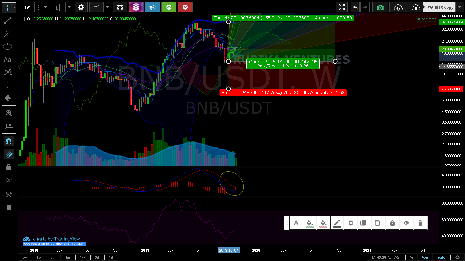Open the zoom in magnifier tool

pyautogui.click(x=9, y=113)
